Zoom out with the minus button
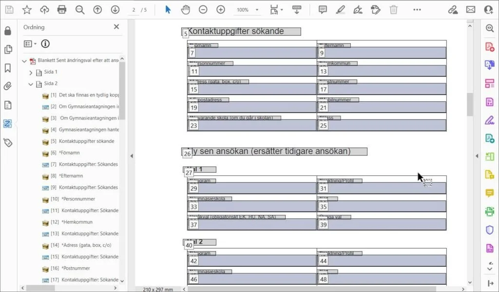 pos(203,10)
